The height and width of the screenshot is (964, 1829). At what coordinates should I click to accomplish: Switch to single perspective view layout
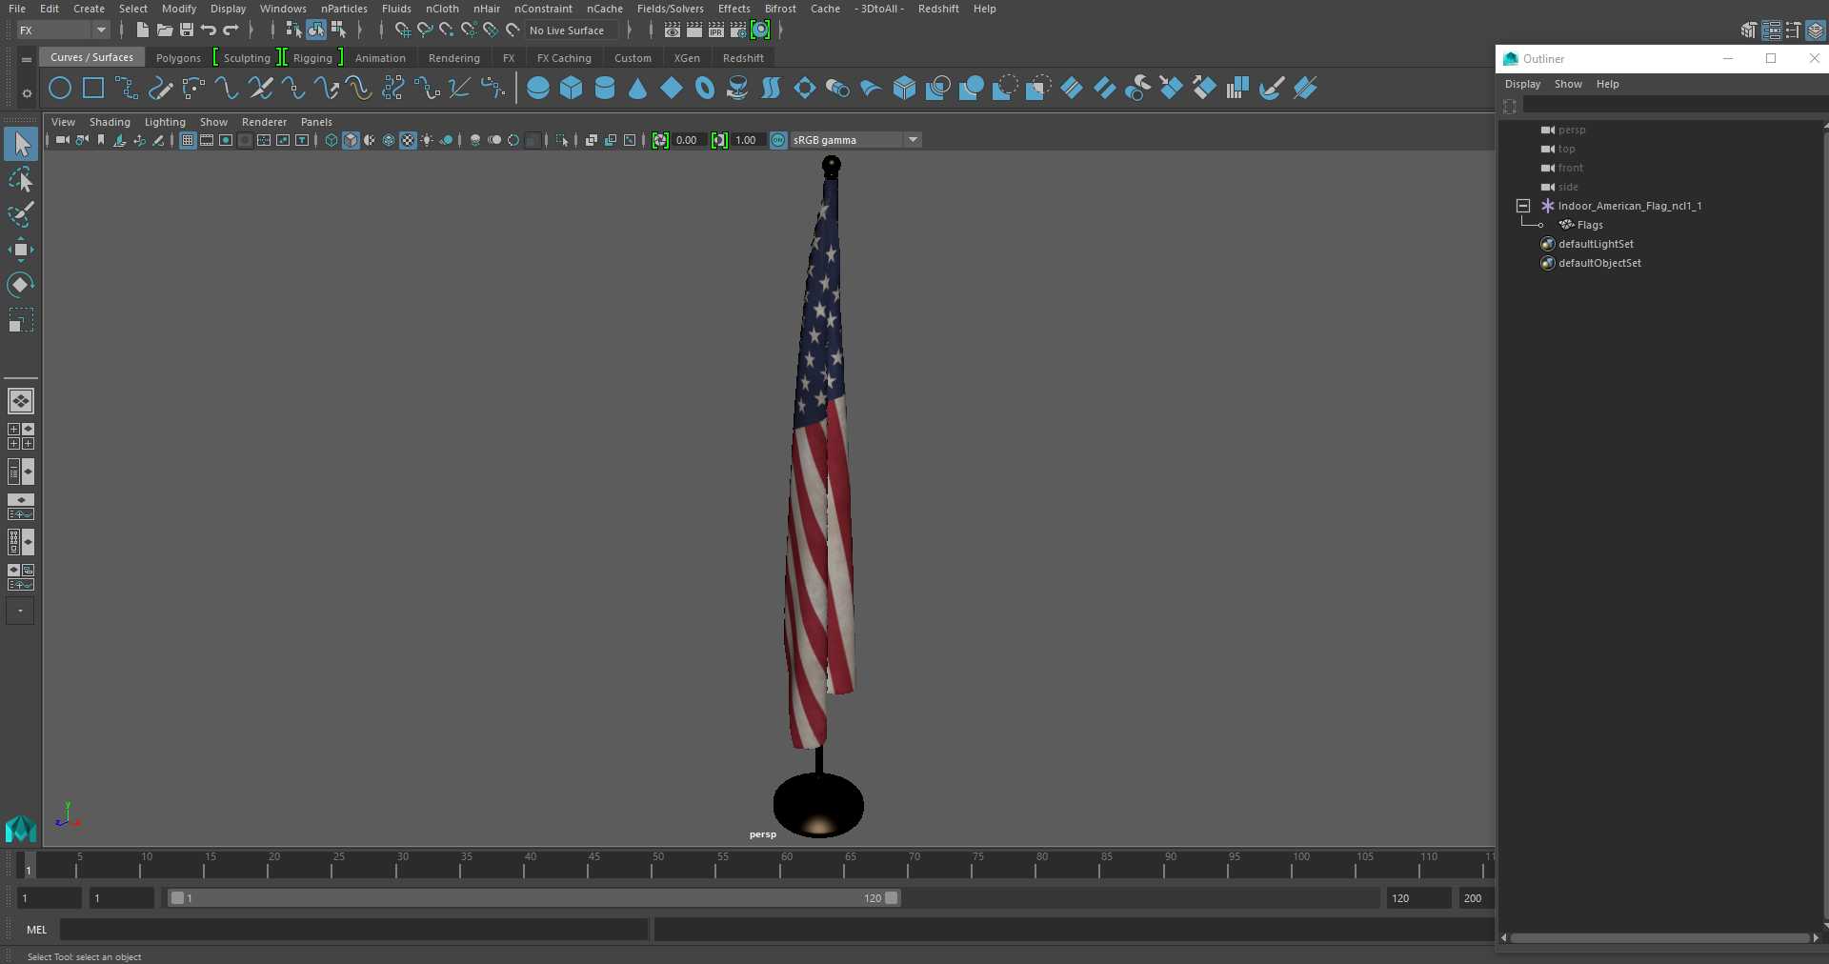(21, 401)
